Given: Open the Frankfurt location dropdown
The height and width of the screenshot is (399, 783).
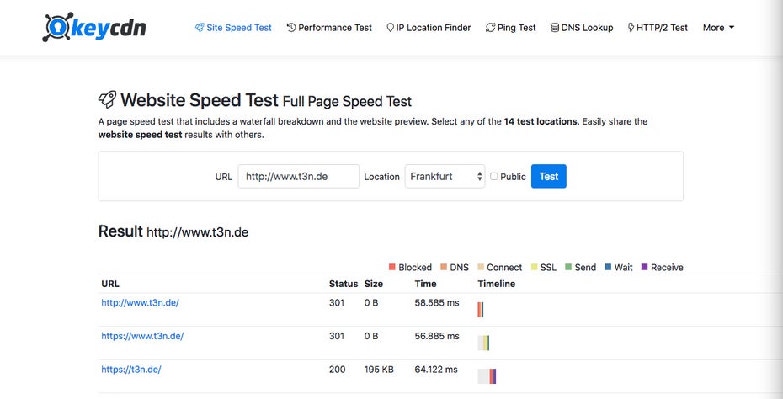Looking at the screenshot, I should click(x=445, y=176).
